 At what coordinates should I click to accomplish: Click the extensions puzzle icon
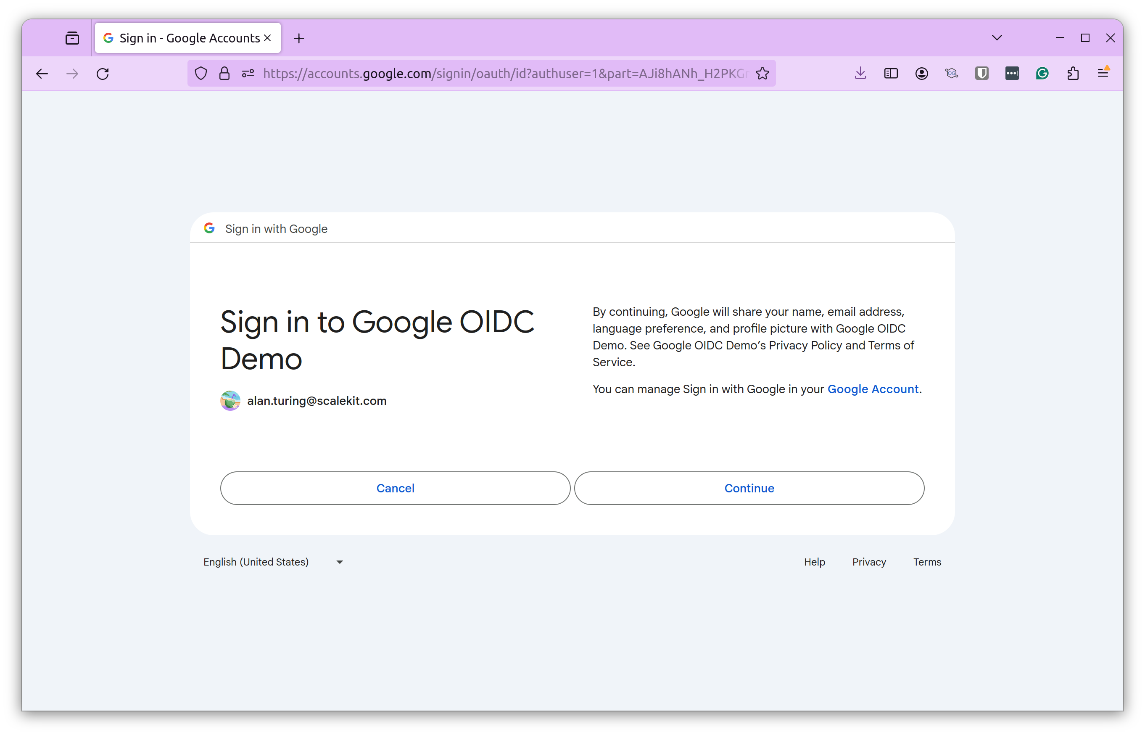point(1072,74)
